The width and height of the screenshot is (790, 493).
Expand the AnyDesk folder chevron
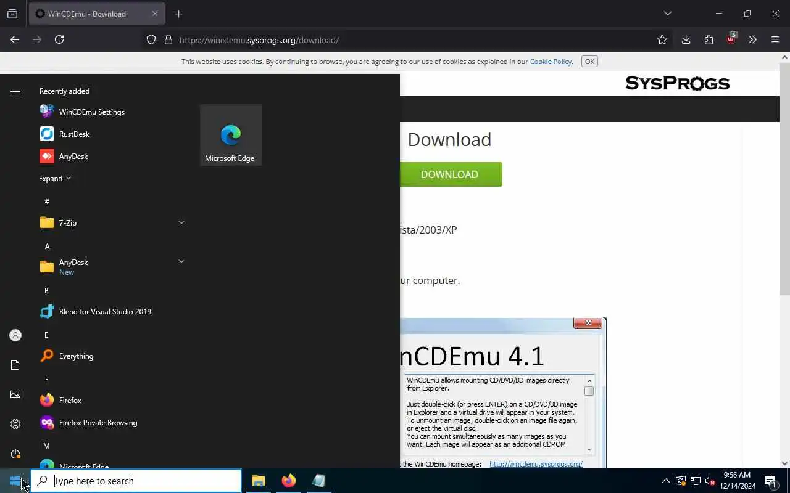(181, 262)
